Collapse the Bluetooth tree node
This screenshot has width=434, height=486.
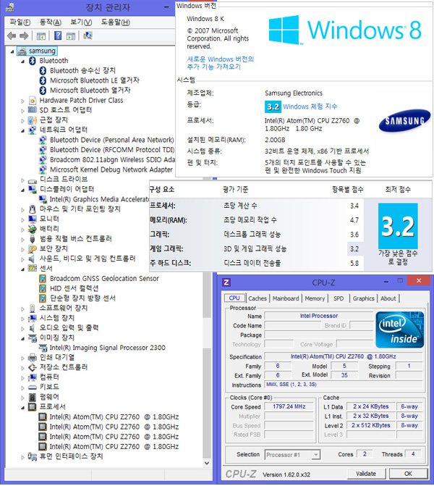[x=22, y=62]
